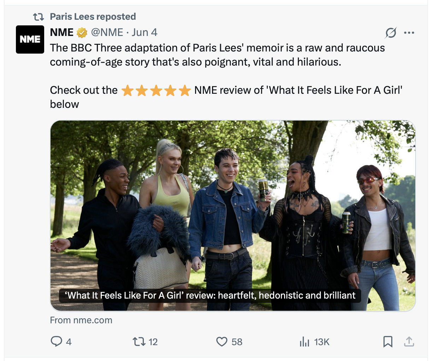
Task: Like the NME review post
Action: pyautogui.click(x=222, y=342)
